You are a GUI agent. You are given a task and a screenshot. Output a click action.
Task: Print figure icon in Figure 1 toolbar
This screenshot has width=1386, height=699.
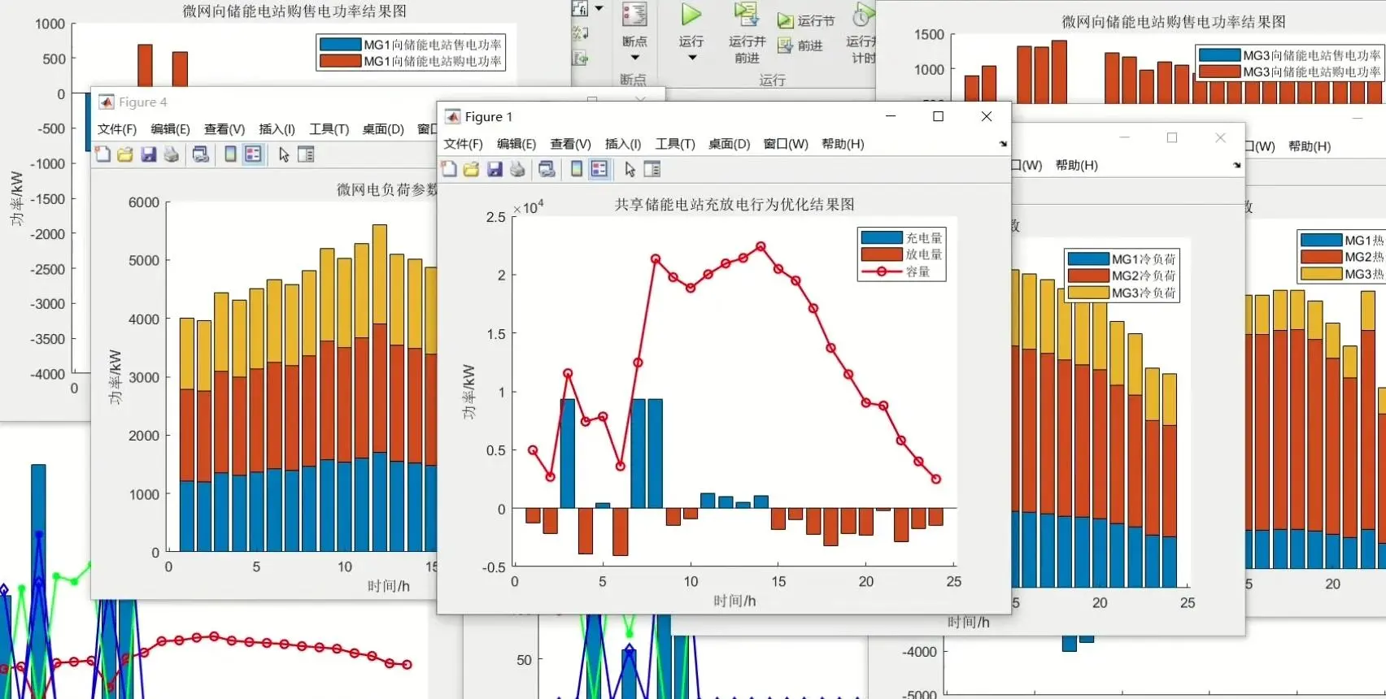517,169
